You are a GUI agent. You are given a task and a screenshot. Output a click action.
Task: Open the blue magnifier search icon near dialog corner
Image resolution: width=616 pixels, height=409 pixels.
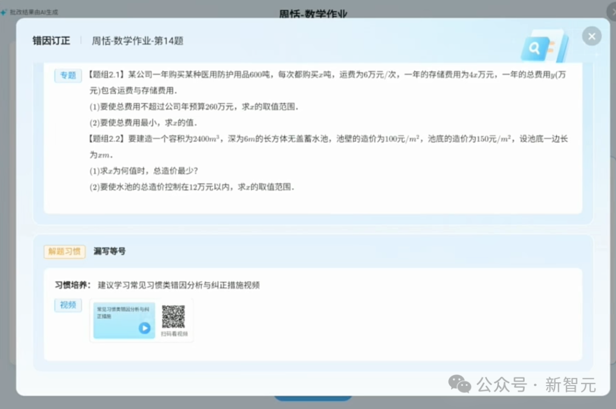tap(534, 48)
